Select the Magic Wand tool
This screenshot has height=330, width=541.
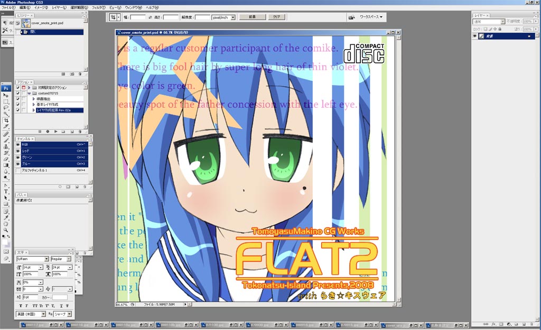(x=6, y=114)
